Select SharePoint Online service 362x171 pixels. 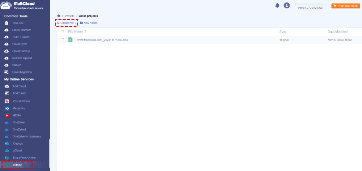tap(24, 158)
